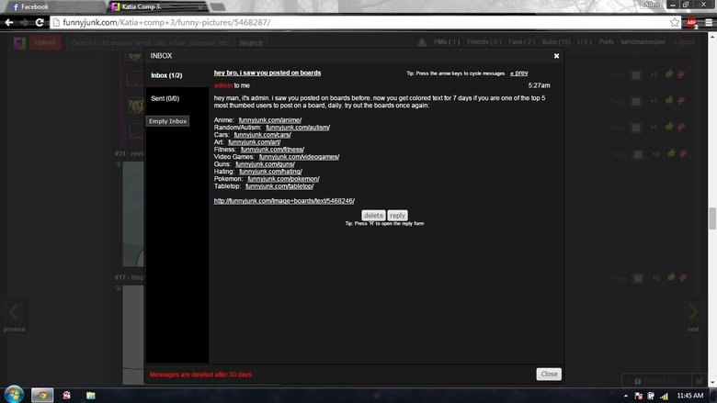Go to the previous message via « prev
Viewport: 717px width, 403px height.
519,73
